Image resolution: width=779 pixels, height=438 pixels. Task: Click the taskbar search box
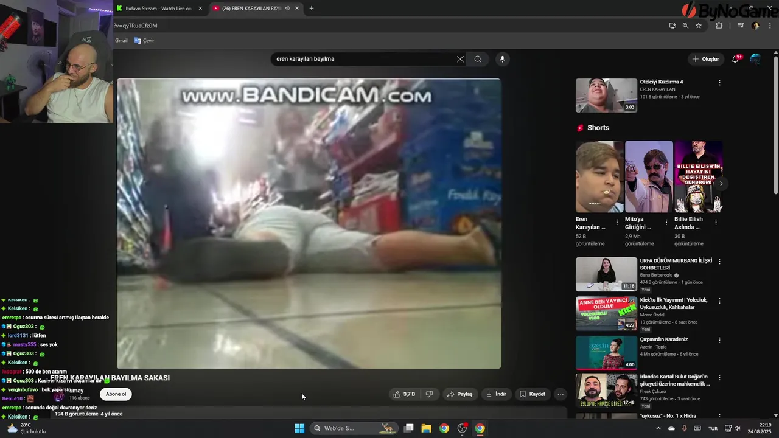coord(355,428)
